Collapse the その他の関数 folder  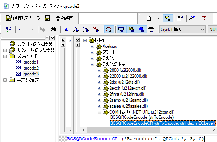pyautogui.click(x=92, y=64)
